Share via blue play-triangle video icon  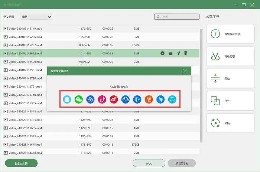(137, 100)
